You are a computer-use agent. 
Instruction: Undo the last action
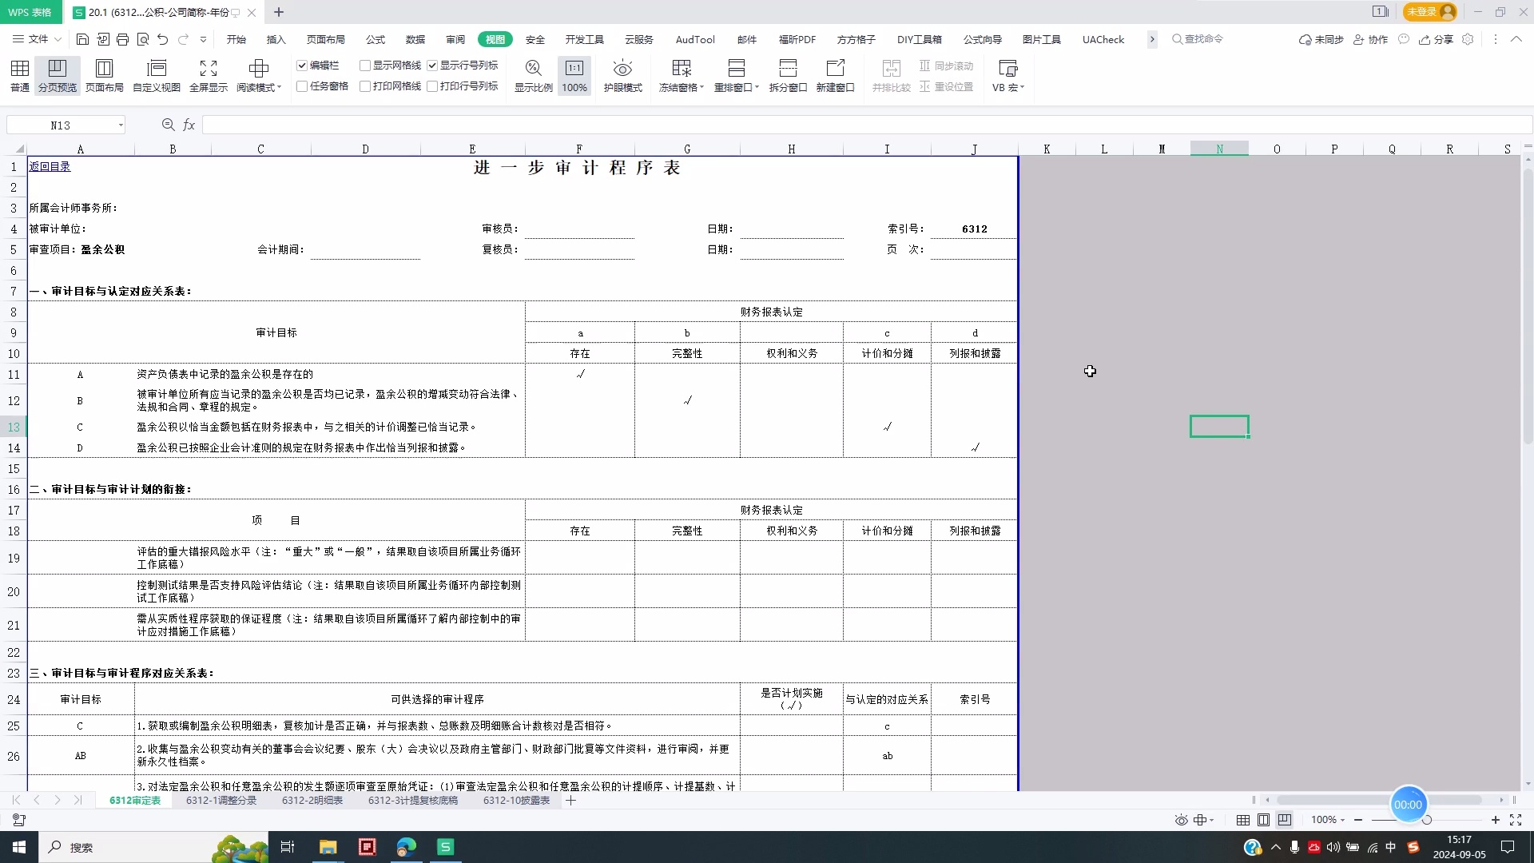click(x=163, y=39)
